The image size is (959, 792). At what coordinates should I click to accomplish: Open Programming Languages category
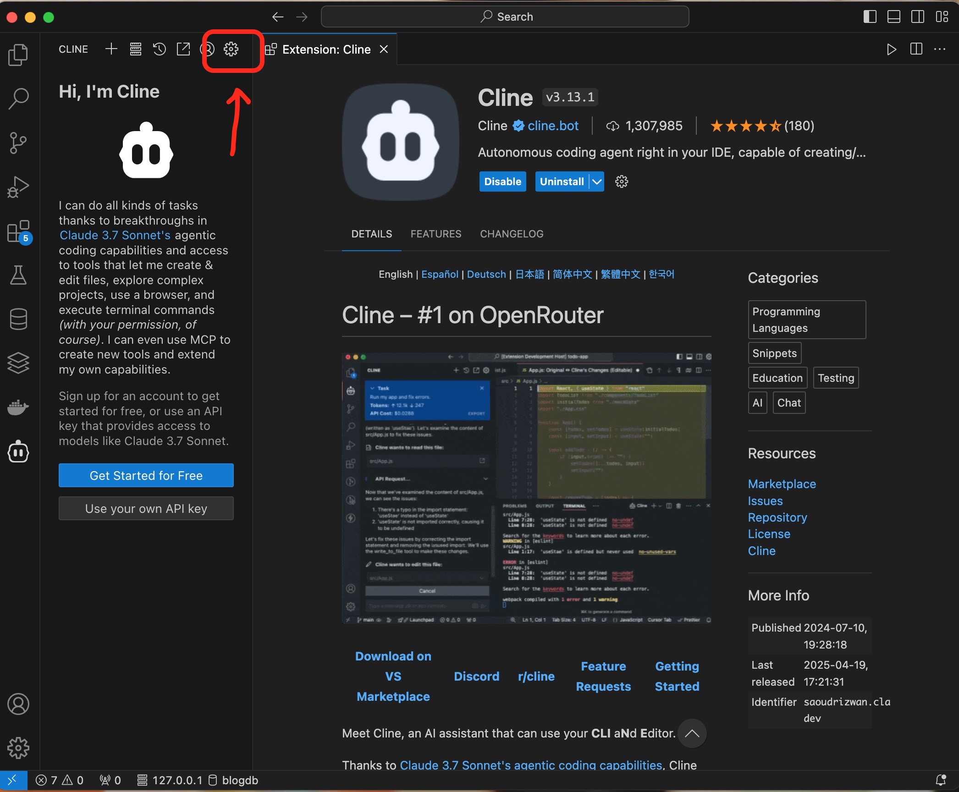tap(807, 319)
